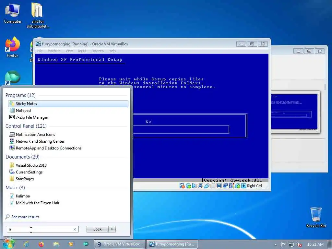
Task: Click the hard disk activity icon in VM status bar
Action: (182, 186)
